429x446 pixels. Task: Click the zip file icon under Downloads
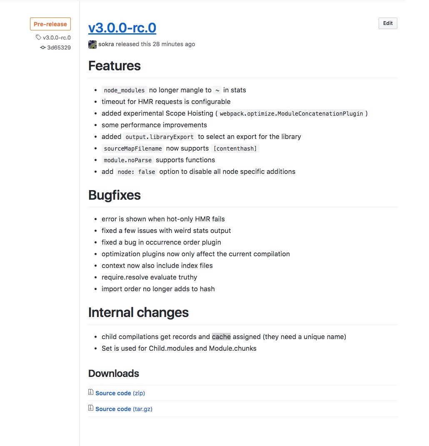coord(91,392)
